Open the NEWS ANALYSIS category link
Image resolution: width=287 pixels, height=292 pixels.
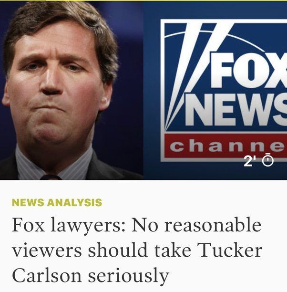[57, 202]
